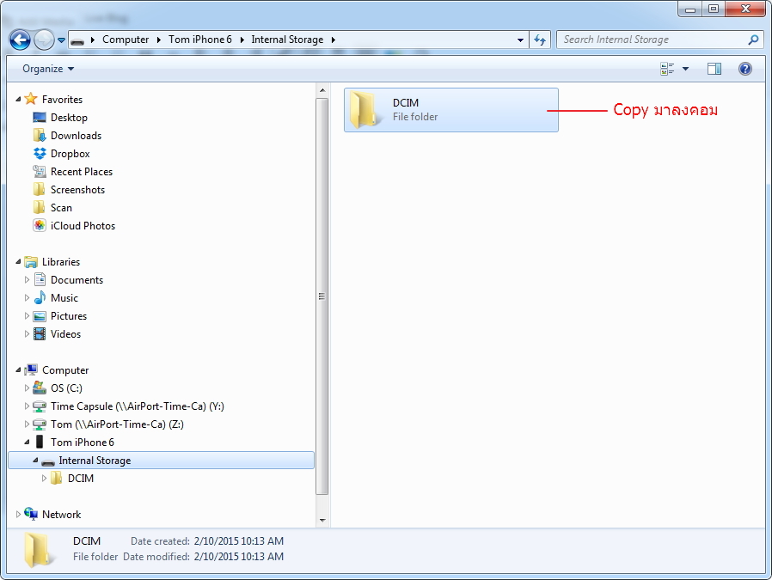Collapse the Libraries group
The image size is (772, 580).
[18, 262]
